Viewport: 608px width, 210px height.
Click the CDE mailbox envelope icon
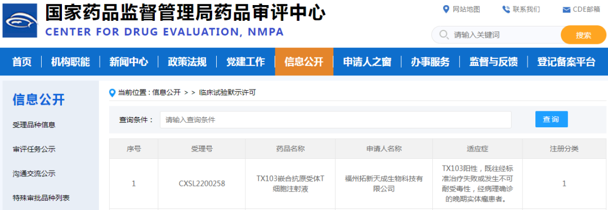(566, 10)
